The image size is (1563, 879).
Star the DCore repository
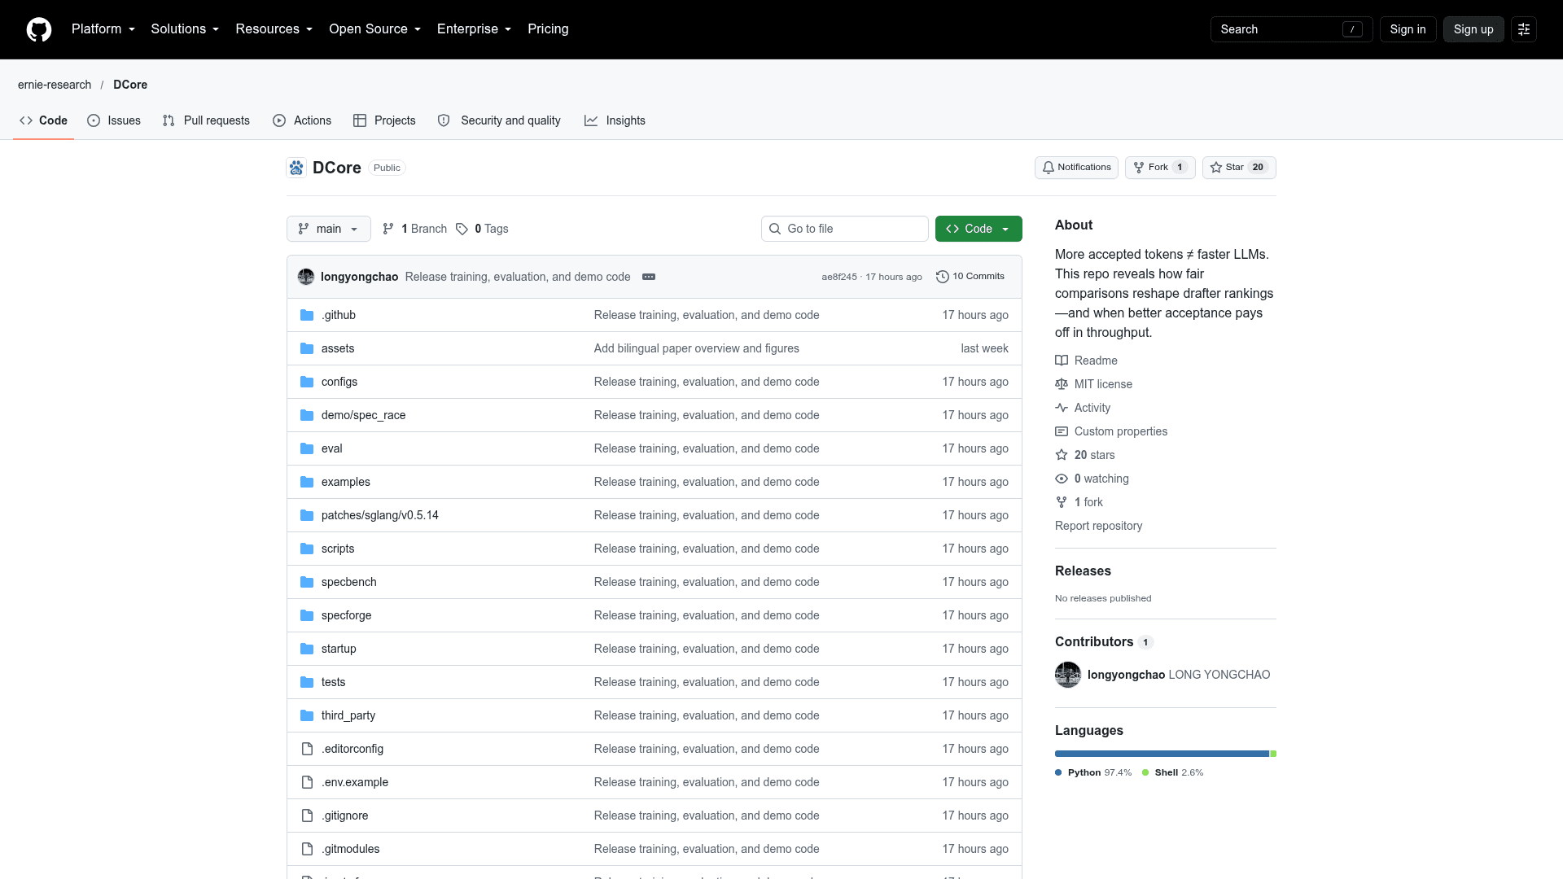tap(1239, 168)
